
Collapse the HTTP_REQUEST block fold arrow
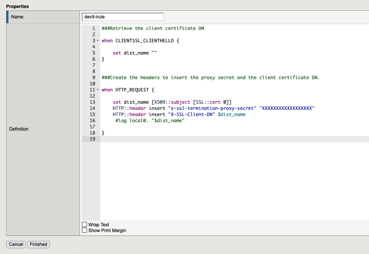coord(98,90)
